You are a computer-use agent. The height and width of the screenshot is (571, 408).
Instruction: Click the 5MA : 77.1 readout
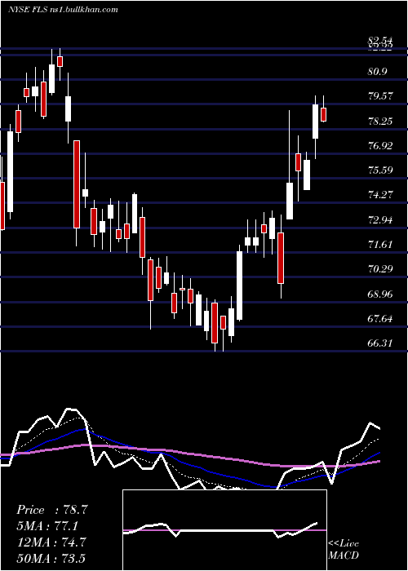[47, 526]
